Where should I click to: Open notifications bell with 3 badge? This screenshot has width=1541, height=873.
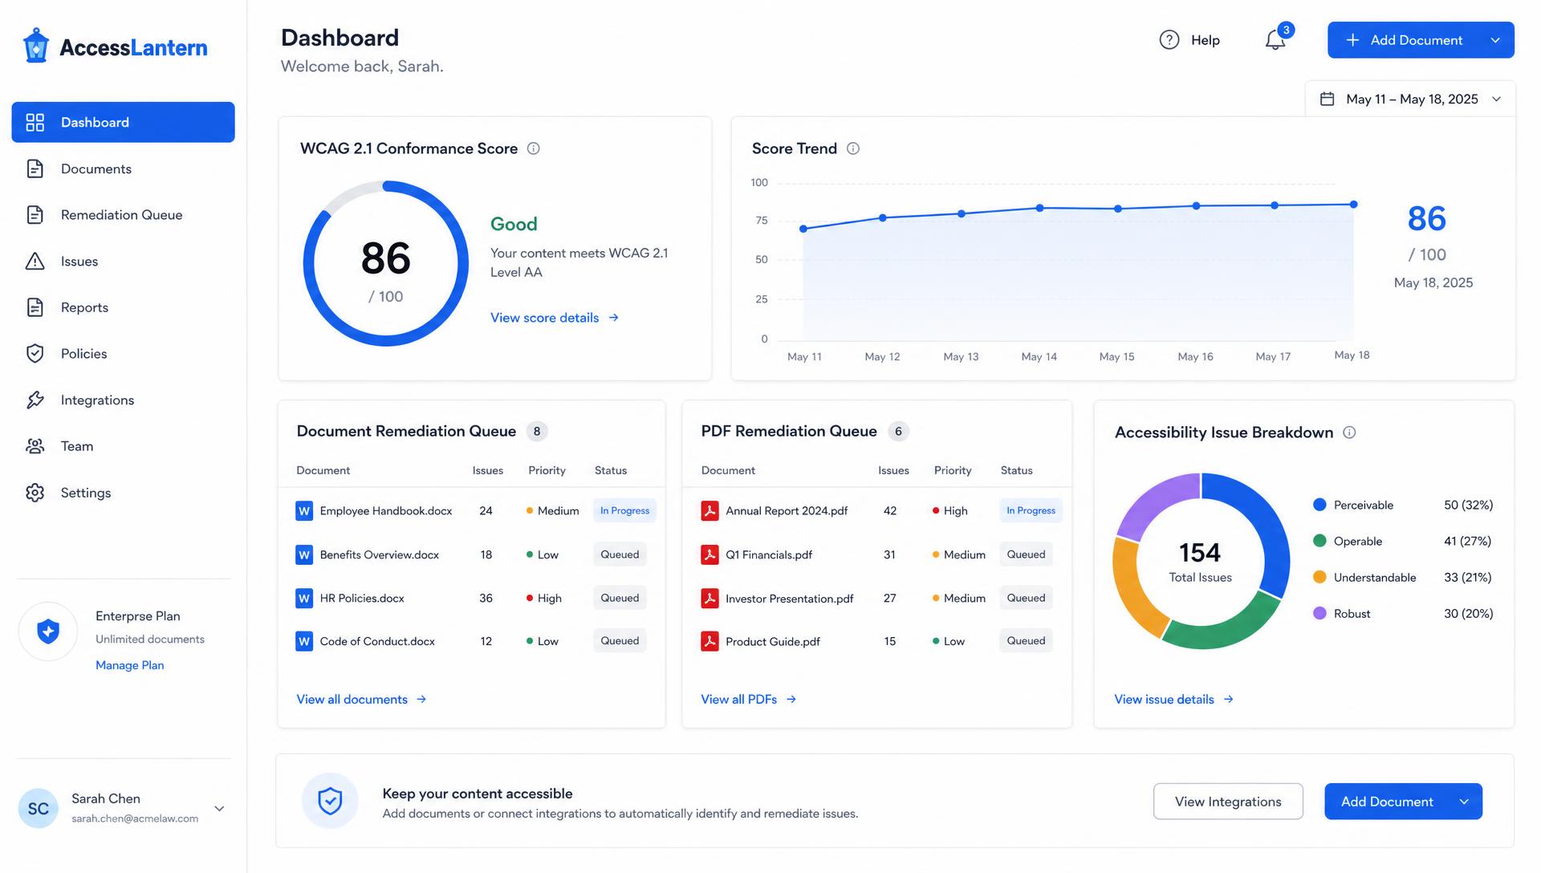click(x=1276, y=39)
